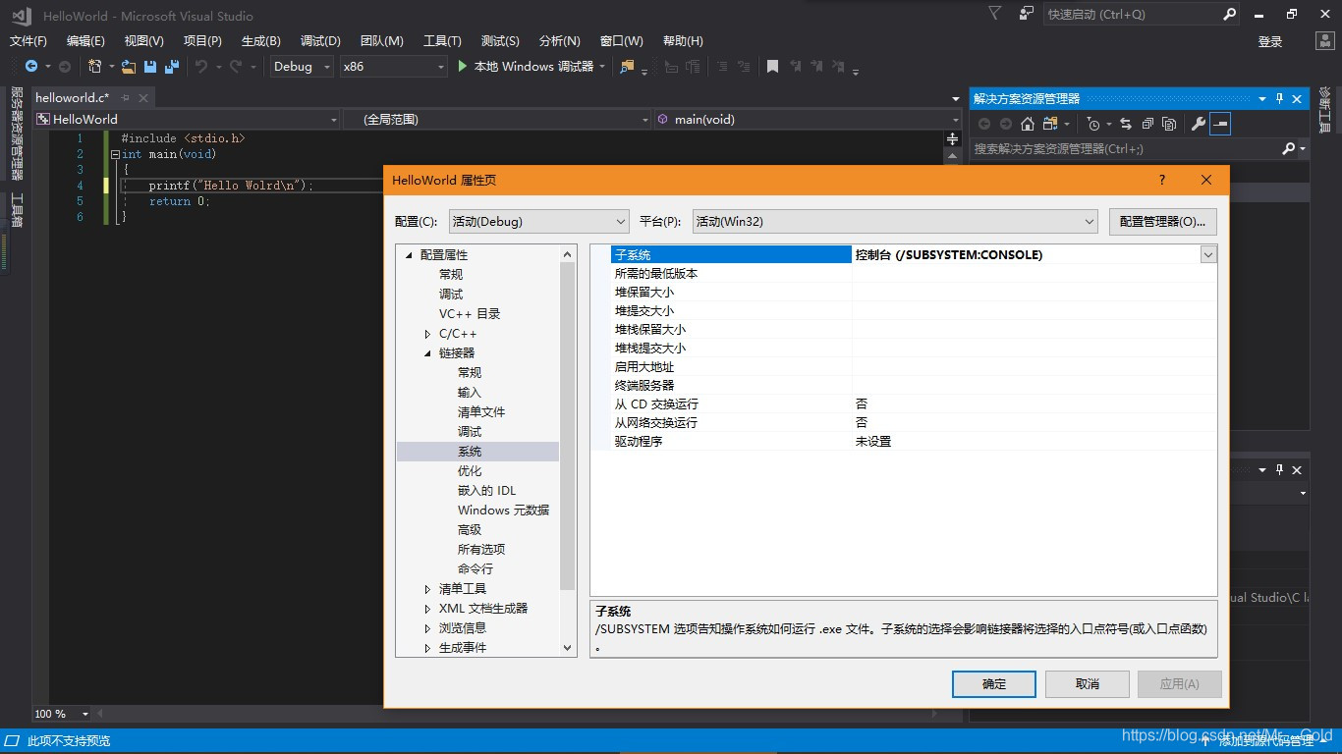
Task: Open the 调试(D) menu
Action: 320,41
